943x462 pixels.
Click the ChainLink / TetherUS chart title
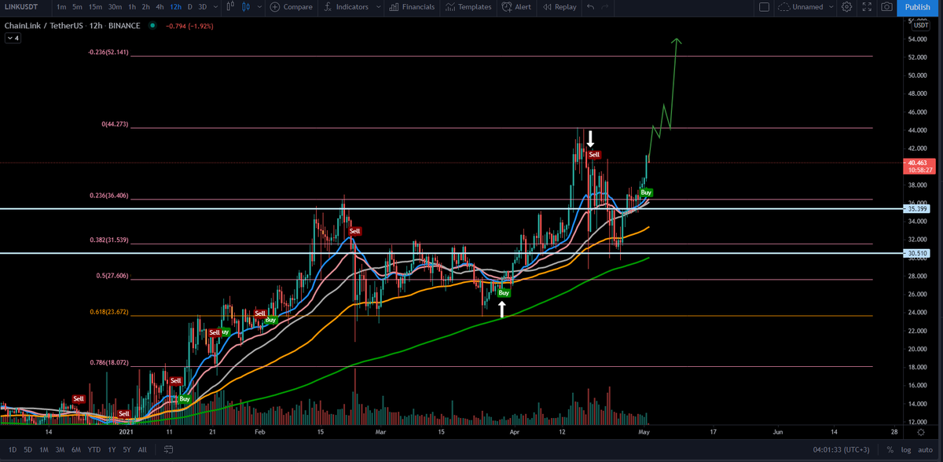(45, 26)
